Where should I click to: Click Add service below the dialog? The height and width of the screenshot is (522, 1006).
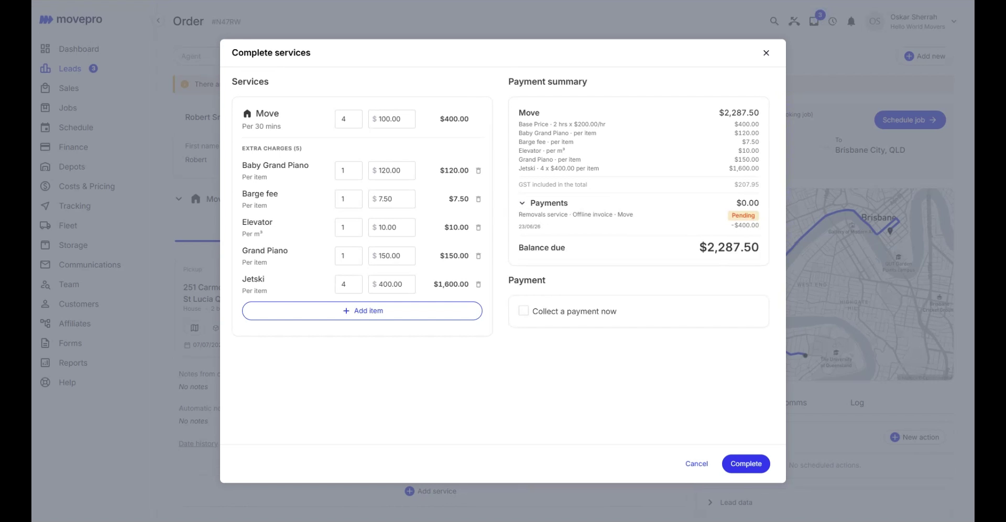click(x=431, y=491)
